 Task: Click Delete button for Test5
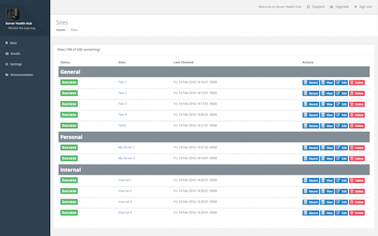point(357,126)
